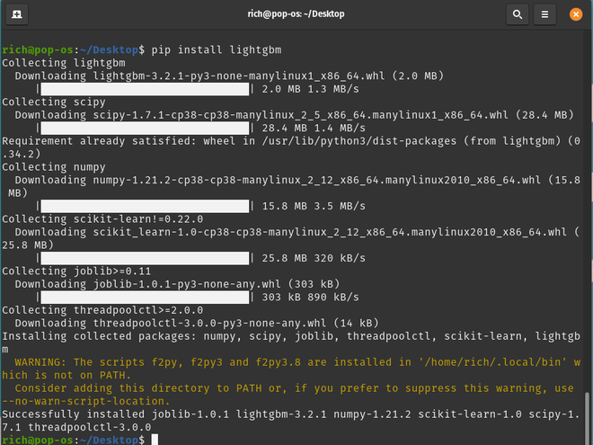Click the typed command pip install lightgbm
593x445 pixels.
(217, 50)
